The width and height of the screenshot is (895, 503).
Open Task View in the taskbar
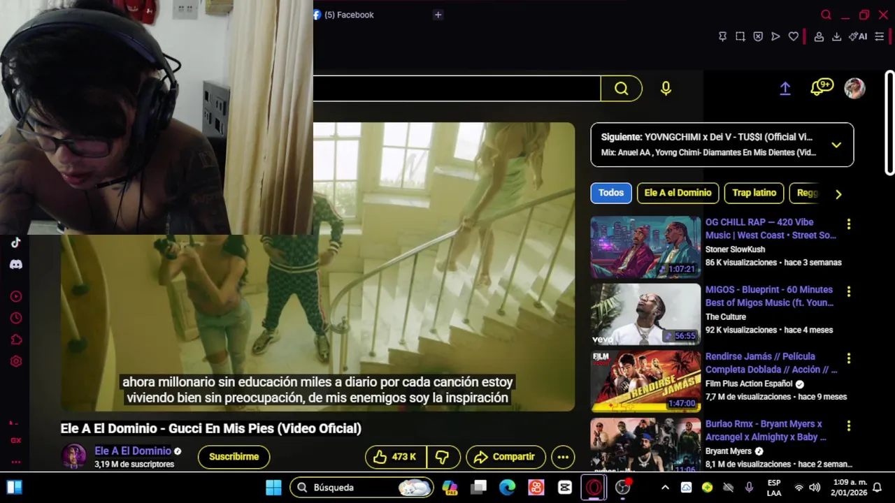pos(479,488)
